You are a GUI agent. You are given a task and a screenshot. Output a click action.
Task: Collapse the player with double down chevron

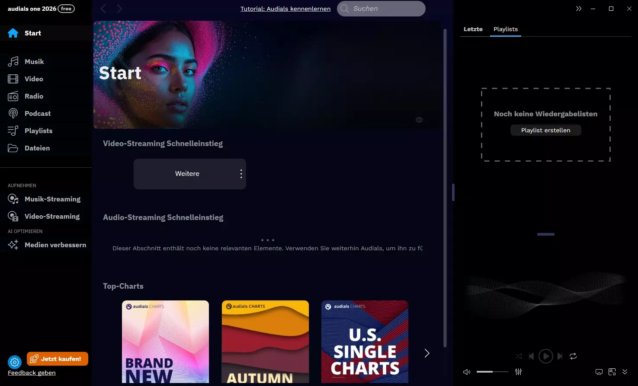(x=625, y=372)
